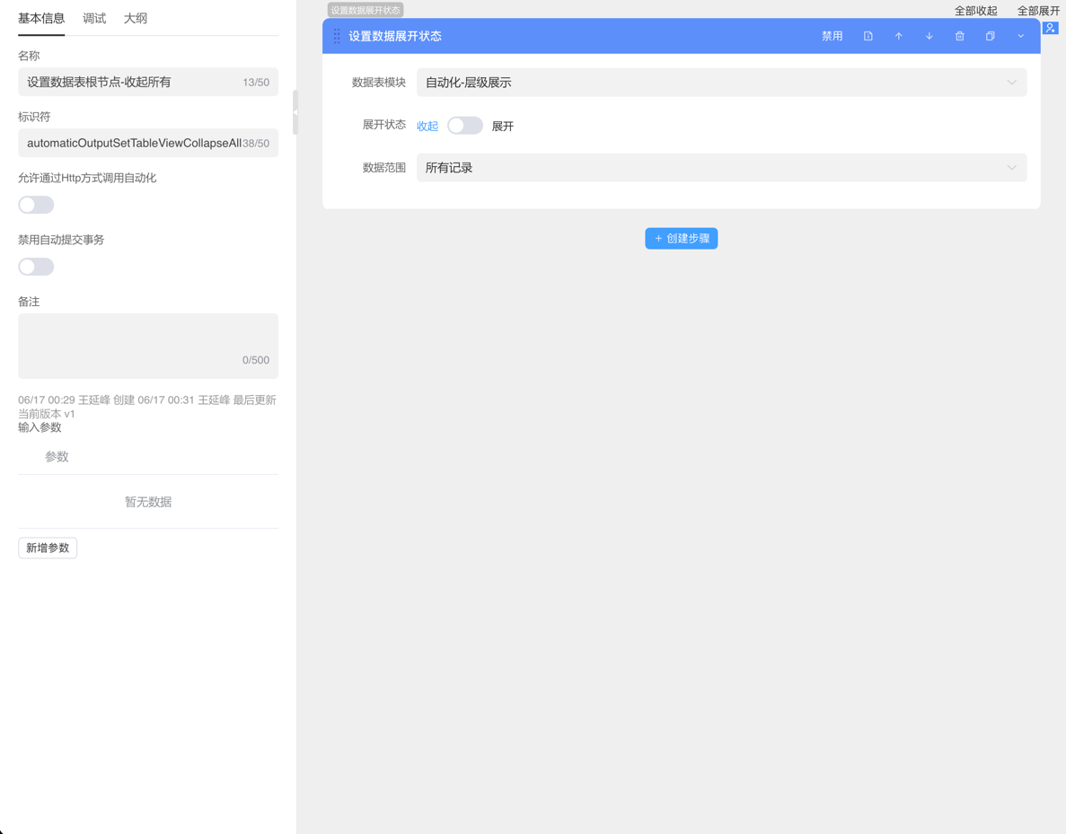Viewport: 1066px width, 834px height.
Task: Click the add-user icon at top right
Action: pos(1050,28)
